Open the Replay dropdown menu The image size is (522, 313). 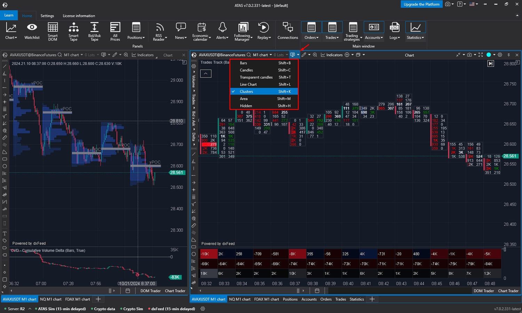264,31
